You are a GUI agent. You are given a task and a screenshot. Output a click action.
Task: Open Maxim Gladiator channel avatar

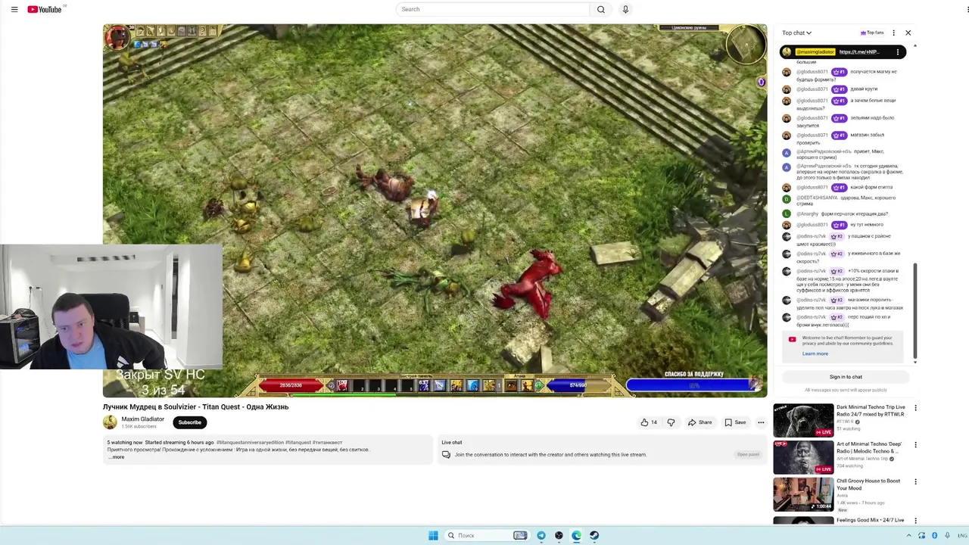pyautogui.click(x=111, y=422)
